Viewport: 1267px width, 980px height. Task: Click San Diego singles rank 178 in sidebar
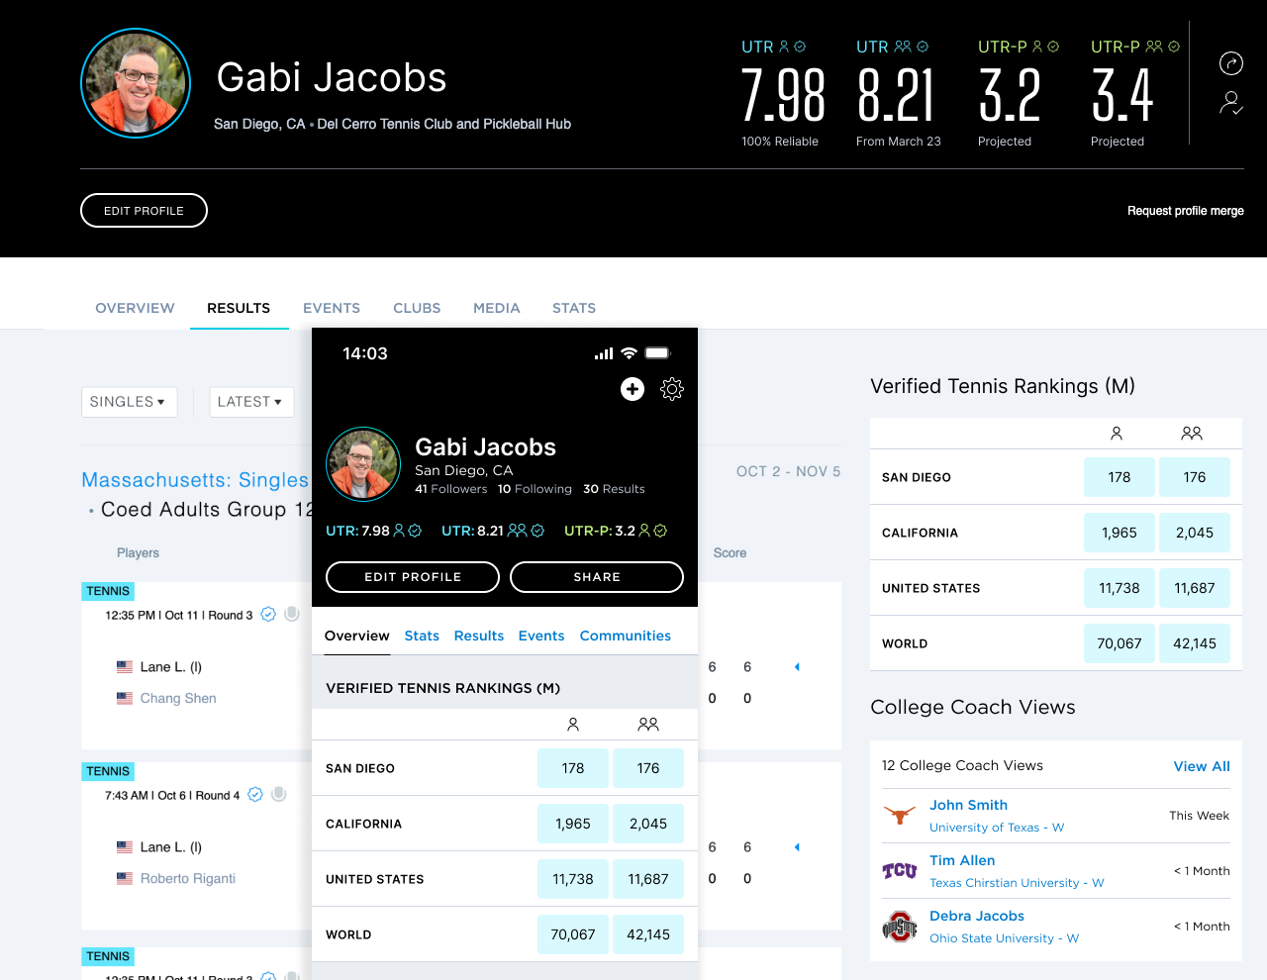(x=1120, y=477)
